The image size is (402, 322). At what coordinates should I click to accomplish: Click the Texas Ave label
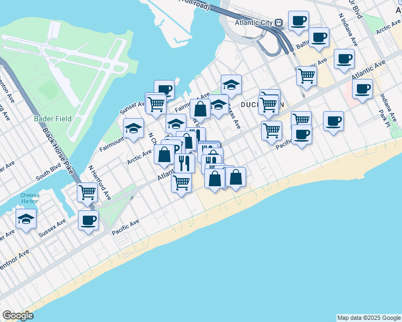tap(234, 116)
